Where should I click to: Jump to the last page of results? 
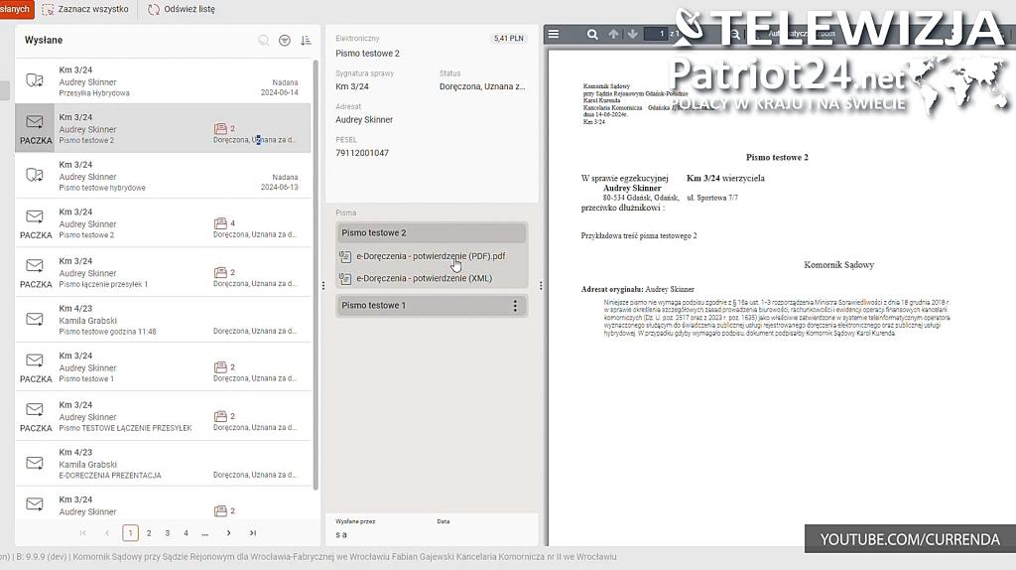(x=253, y=533)
